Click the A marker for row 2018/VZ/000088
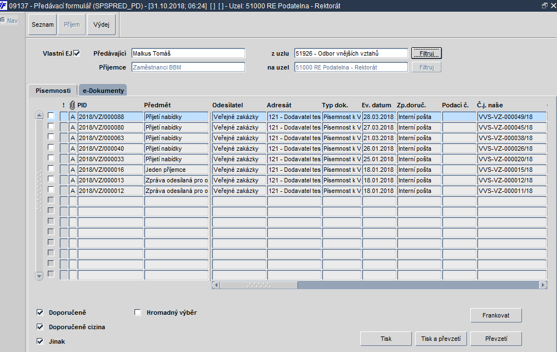557x352 pixels. (73, 117)
